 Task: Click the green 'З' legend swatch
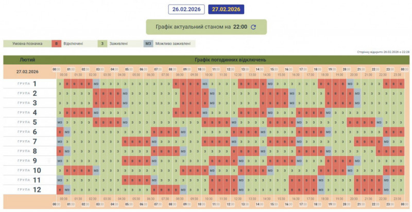(x=102, y=44)
